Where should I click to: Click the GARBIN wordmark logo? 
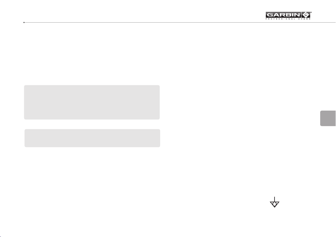tap(284, 15)
